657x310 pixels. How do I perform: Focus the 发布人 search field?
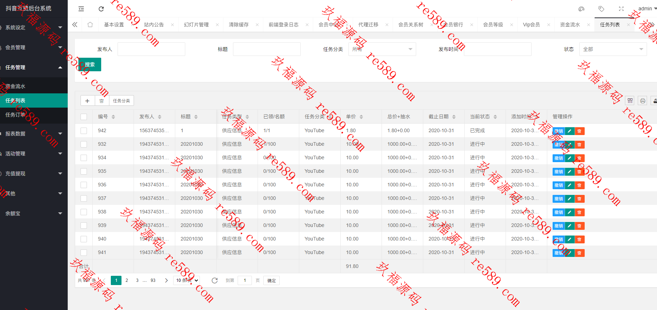151,49
